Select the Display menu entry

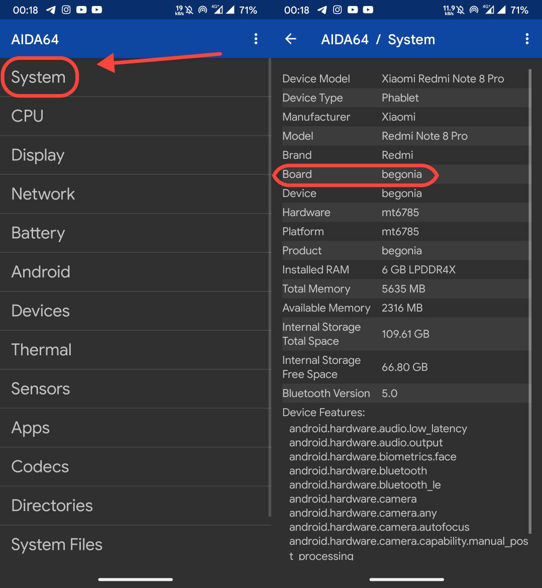click(38, 155)
